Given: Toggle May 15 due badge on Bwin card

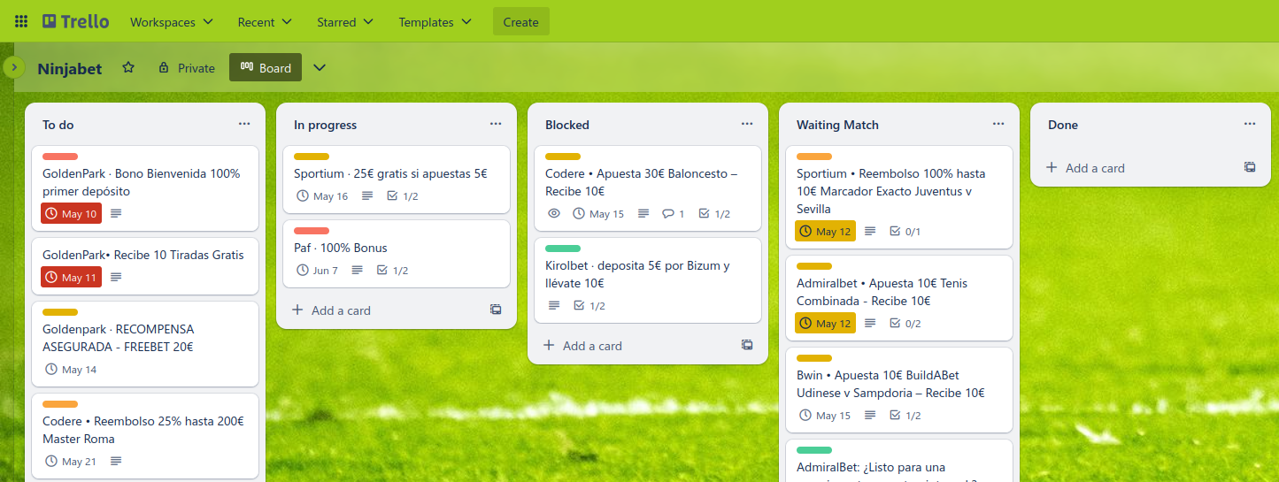Looking at the screenshot, I should click(825, 415).
